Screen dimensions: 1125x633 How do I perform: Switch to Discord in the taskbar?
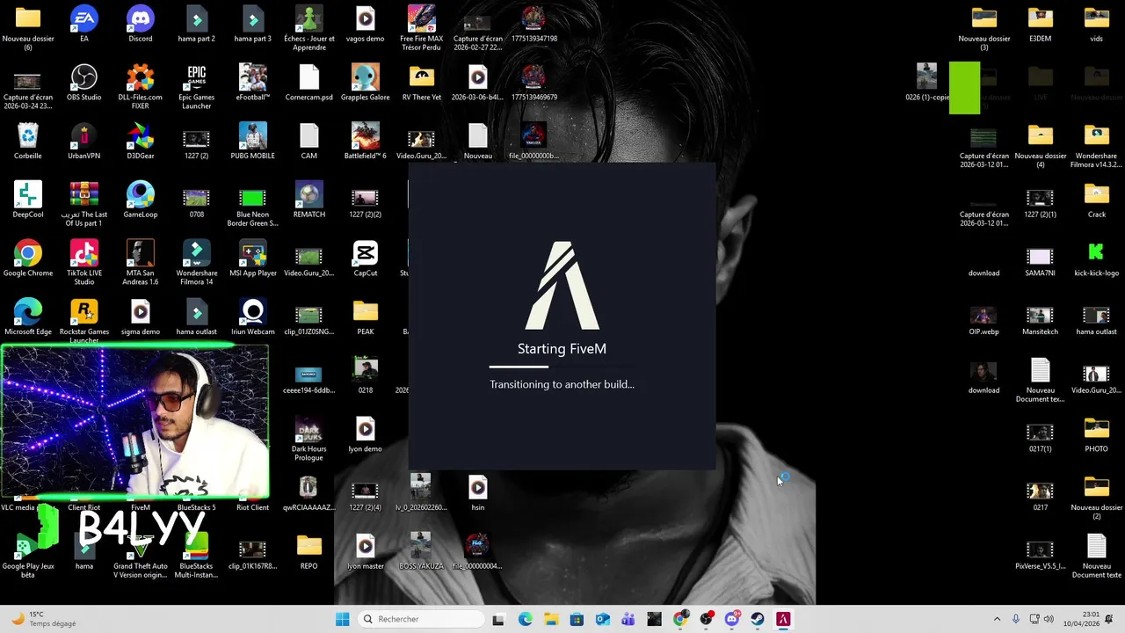[732, 619]
